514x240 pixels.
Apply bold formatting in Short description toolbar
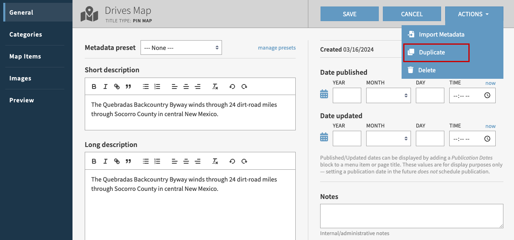coord(94,86)
